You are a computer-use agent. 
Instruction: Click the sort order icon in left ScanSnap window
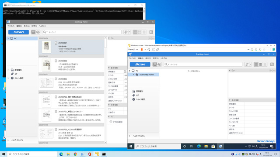(126, 32)
